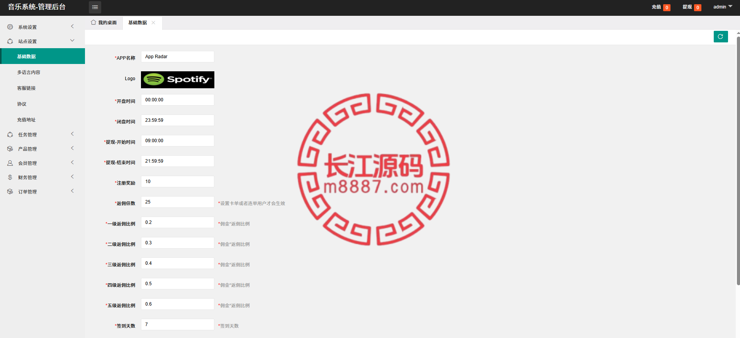Screen dimensions: 740x338
Task: Expand the 订单管理 menu chevron
Action: click(72, 191)
